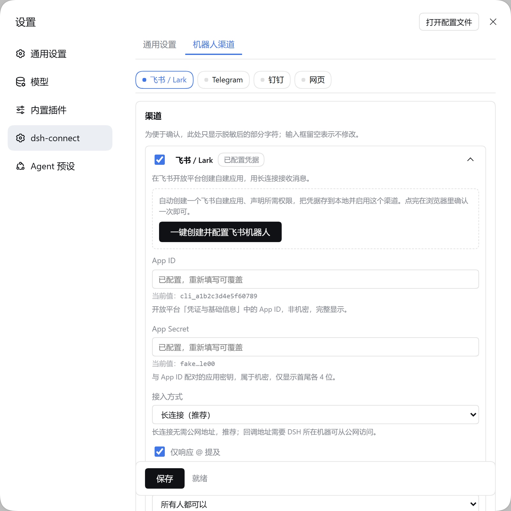This screenshot has width=511, height=511.
Task: Save the channel settings with 保存
Action: (x=165, y=478)
